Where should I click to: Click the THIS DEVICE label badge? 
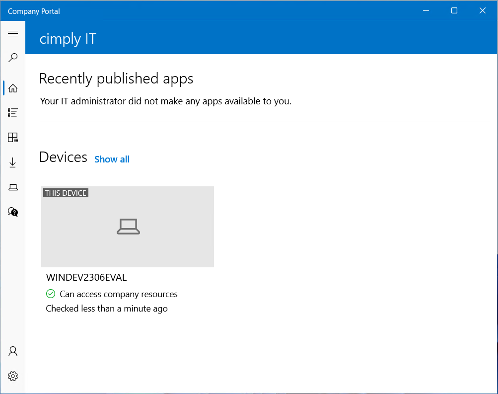(66, 193)
